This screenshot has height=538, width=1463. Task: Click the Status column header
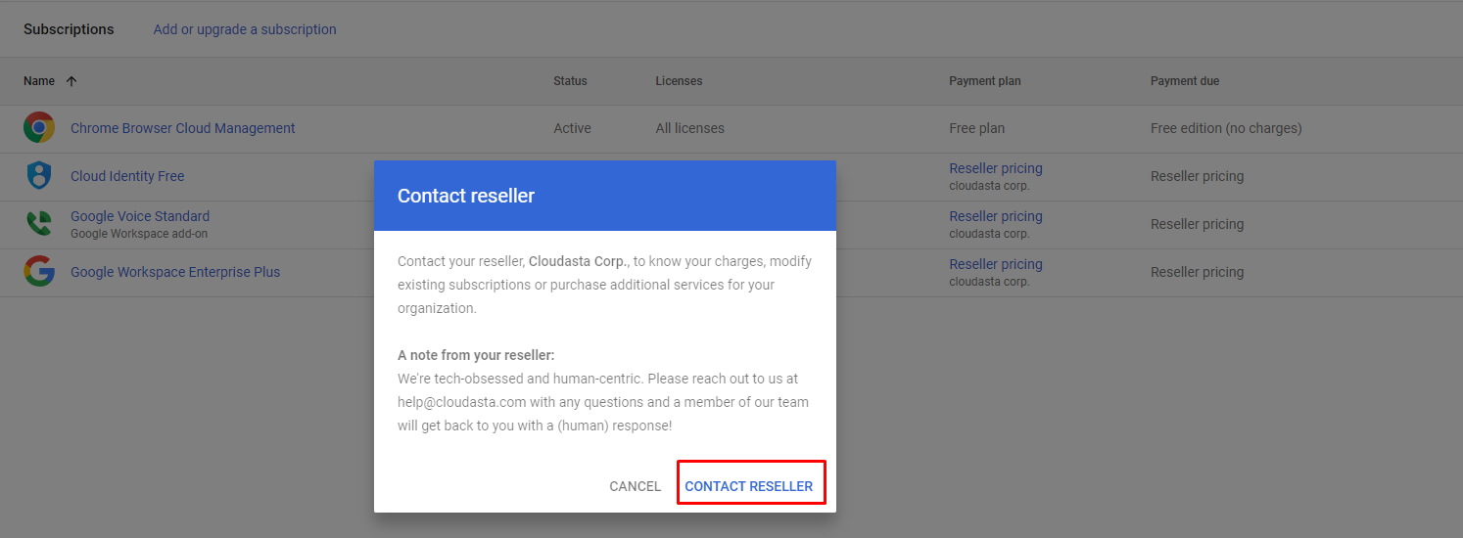tap(570, 81)
